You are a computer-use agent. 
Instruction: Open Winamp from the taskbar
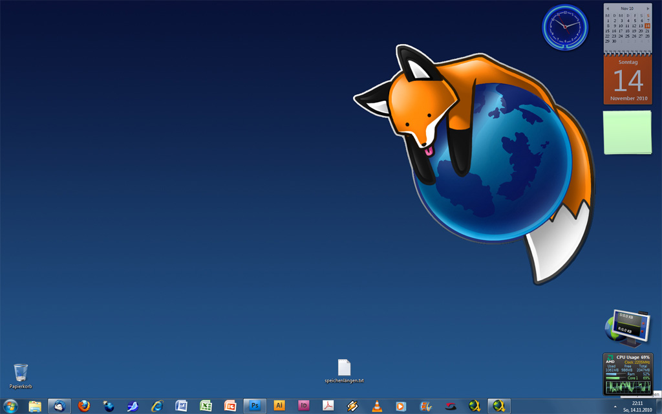pyautogui.click(x=352, y=406)
